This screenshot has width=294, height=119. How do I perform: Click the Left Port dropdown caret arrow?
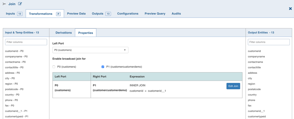click(x=125, y=50)
